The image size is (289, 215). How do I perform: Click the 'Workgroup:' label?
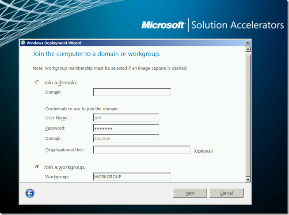pyautogui.click(x=57, y=177)
